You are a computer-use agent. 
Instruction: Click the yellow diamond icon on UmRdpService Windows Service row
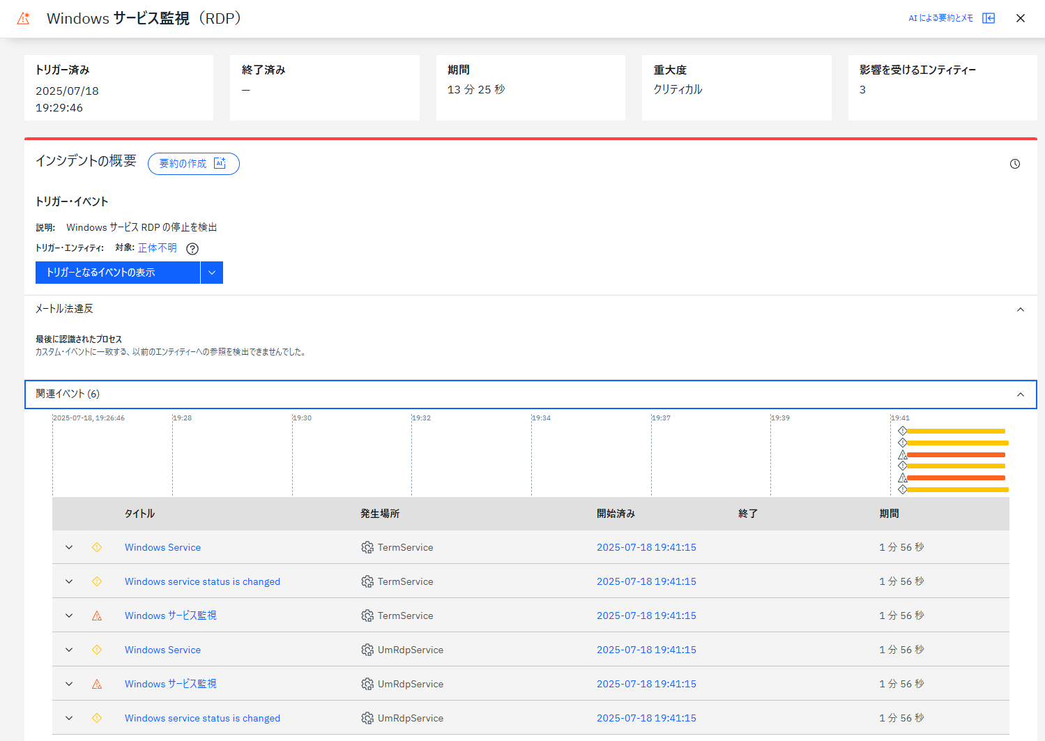[x=97, y=650]
